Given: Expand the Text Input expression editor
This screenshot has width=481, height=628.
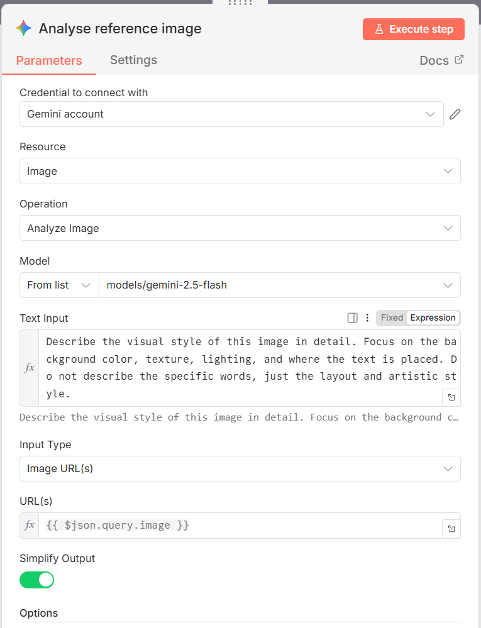Looking at the screenshot, I should (x=451, y=397).
